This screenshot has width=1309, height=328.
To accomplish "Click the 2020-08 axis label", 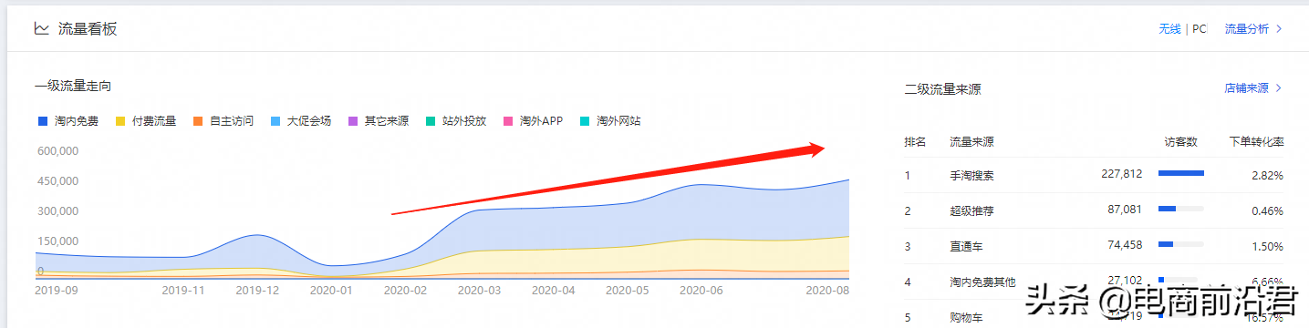I will coord(827,290).
